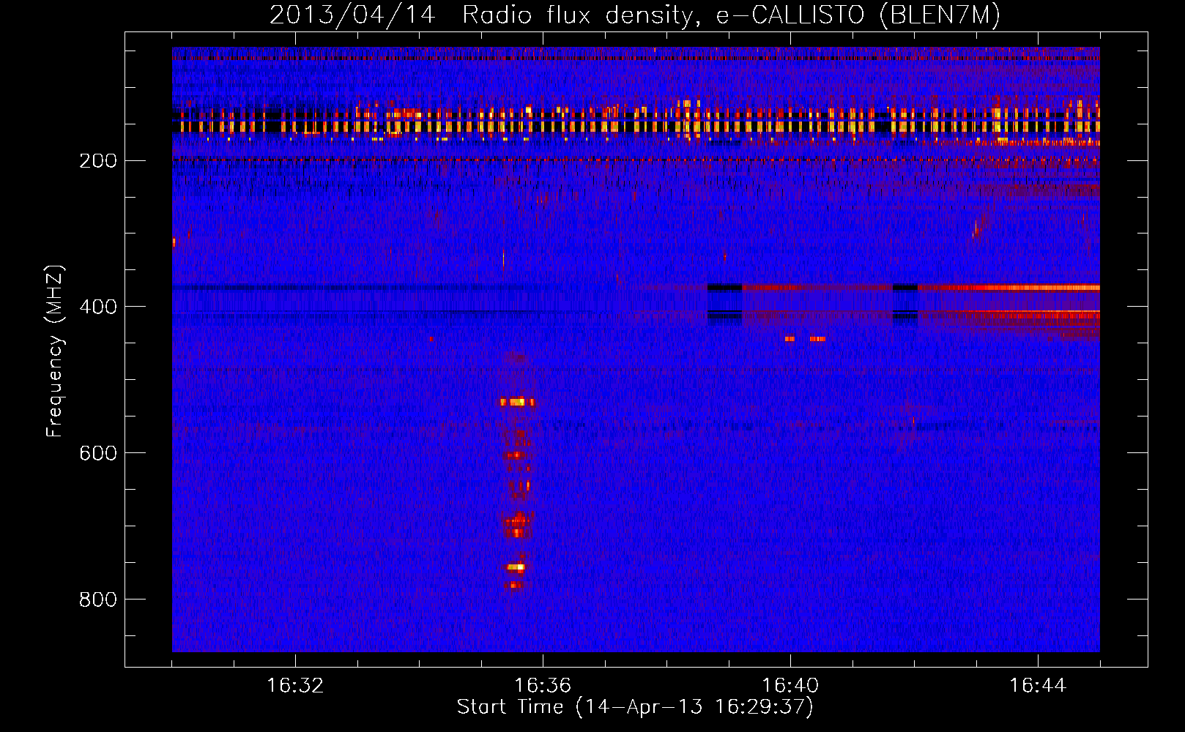The height and width of the screenshot is (732, 1185).
Task: Click the '16:40' time tick label
Action: pos(790,686)
